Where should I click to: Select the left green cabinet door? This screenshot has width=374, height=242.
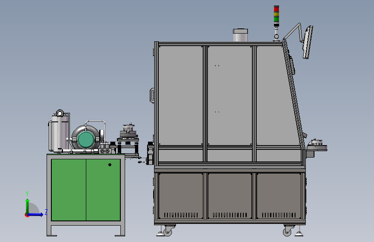pos(69,190)
